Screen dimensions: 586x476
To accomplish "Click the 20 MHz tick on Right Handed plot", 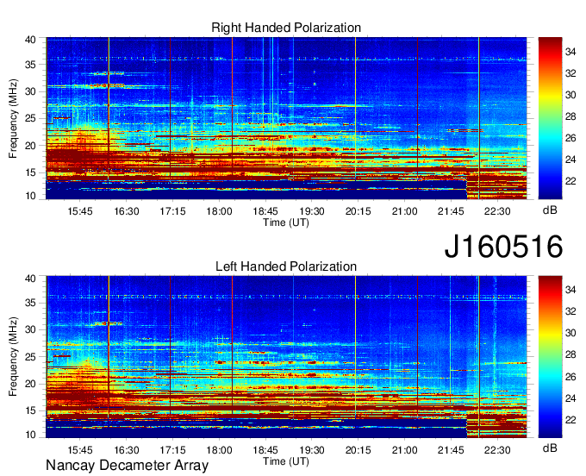I will [31, 146].
